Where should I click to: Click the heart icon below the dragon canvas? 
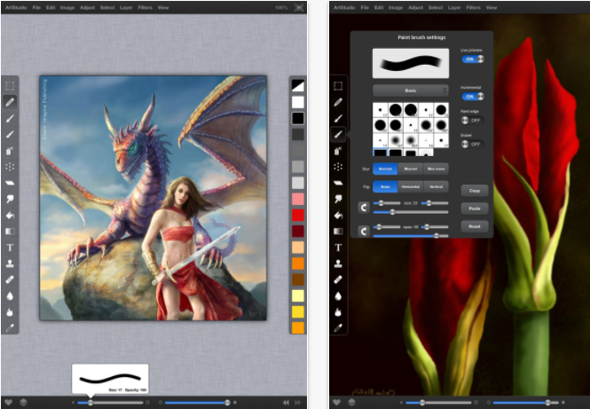pyautogui.click(x=8, y=402)
